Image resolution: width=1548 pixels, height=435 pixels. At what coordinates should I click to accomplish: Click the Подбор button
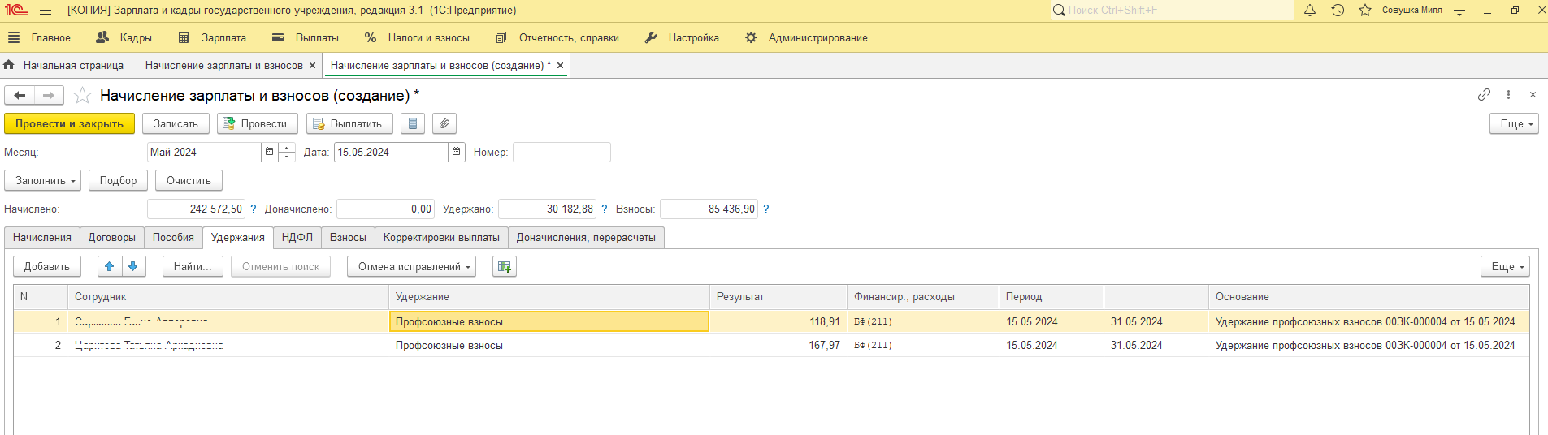point(119,180)
